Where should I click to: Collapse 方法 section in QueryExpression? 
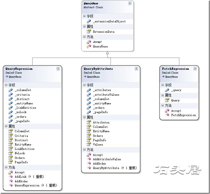6,167
